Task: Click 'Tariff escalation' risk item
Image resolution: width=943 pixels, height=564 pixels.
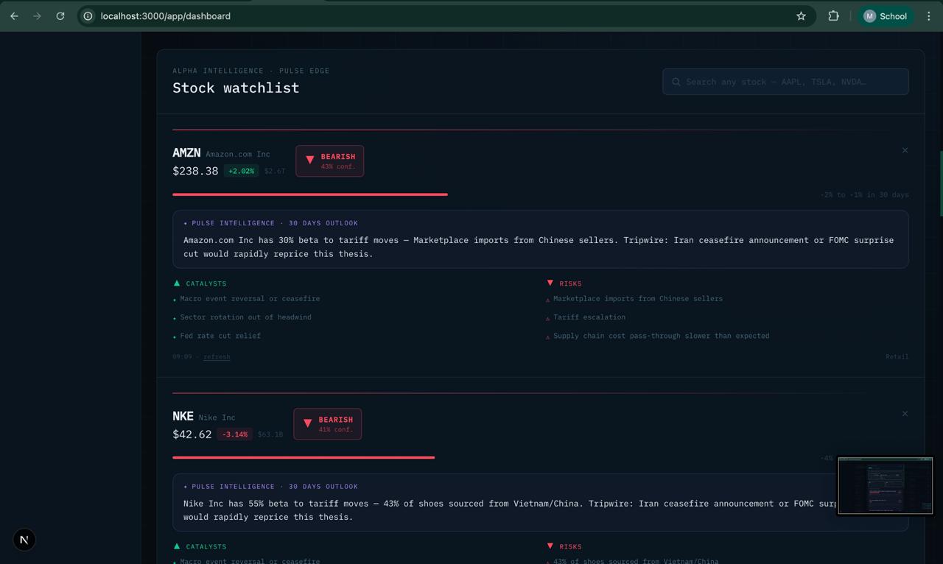Action: (589, 317)
